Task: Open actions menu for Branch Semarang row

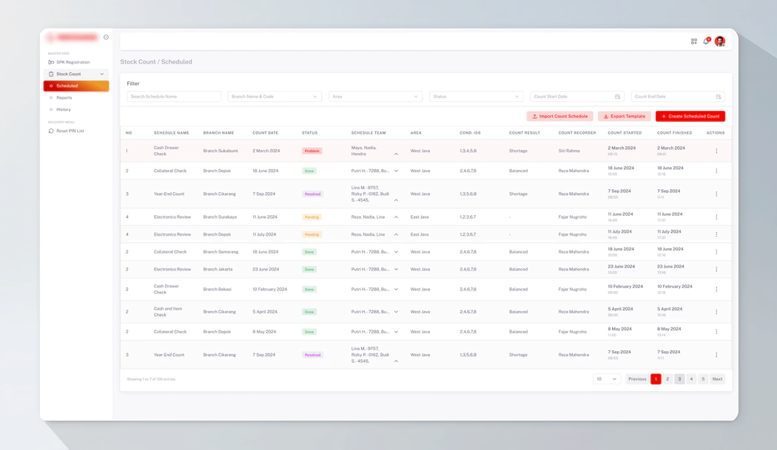Action: pyautogui.click(x=716, y=252)
